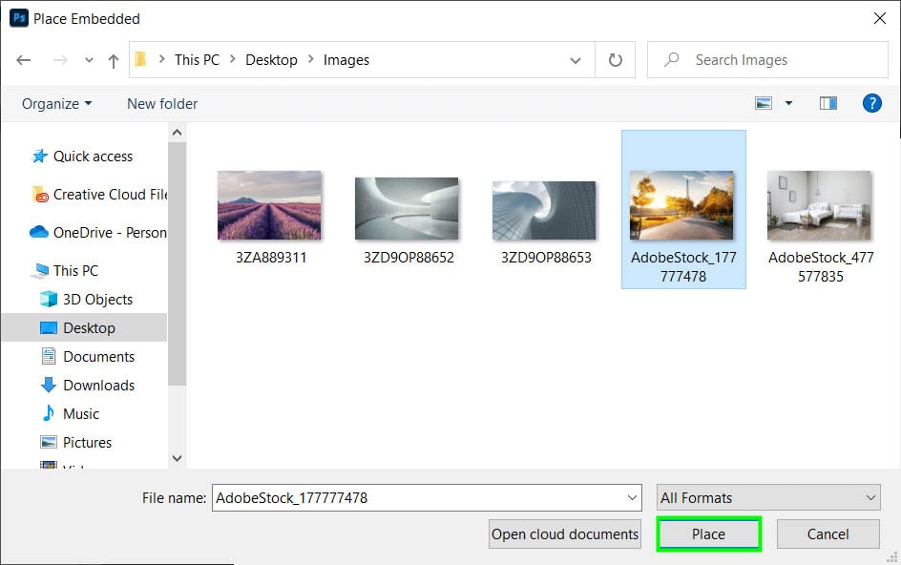Click the 3D Objects cube icon

click(x=49, y=299)
